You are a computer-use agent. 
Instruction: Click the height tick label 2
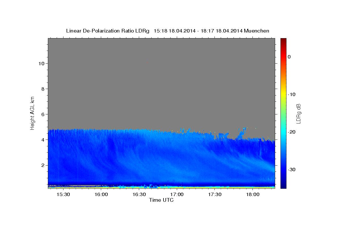click(x=43, y=165)
